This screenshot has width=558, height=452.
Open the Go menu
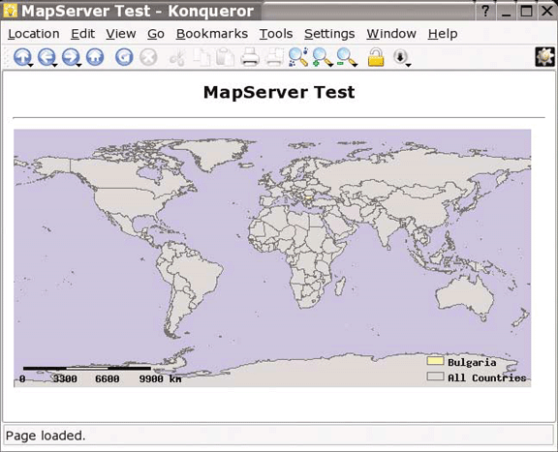click(156, 34)
